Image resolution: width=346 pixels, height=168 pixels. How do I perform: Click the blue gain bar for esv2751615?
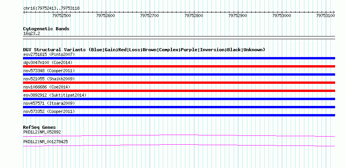[179, 58]
